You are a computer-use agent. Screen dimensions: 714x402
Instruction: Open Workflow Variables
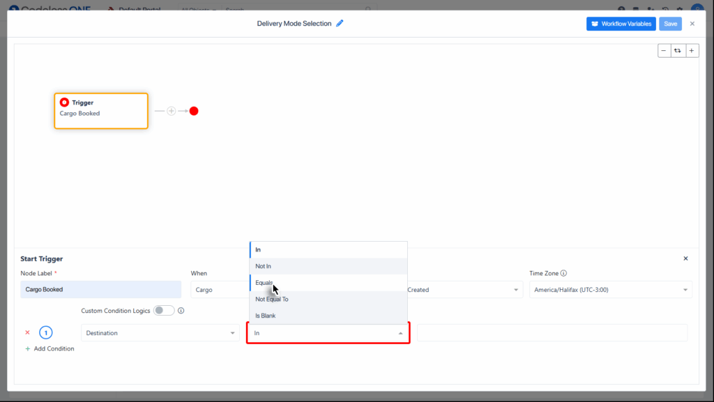click(621, 24)
